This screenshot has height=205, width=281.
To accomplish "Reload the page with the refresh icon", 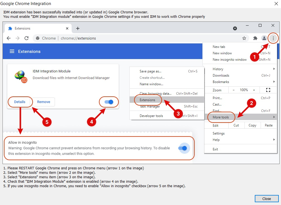I will 26,38.
